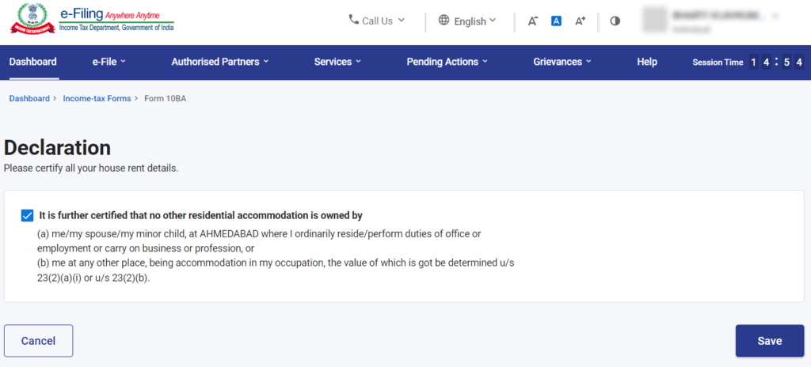811x367 pixels.
Task: Open the English language dropdown
Action: (475, 21)
